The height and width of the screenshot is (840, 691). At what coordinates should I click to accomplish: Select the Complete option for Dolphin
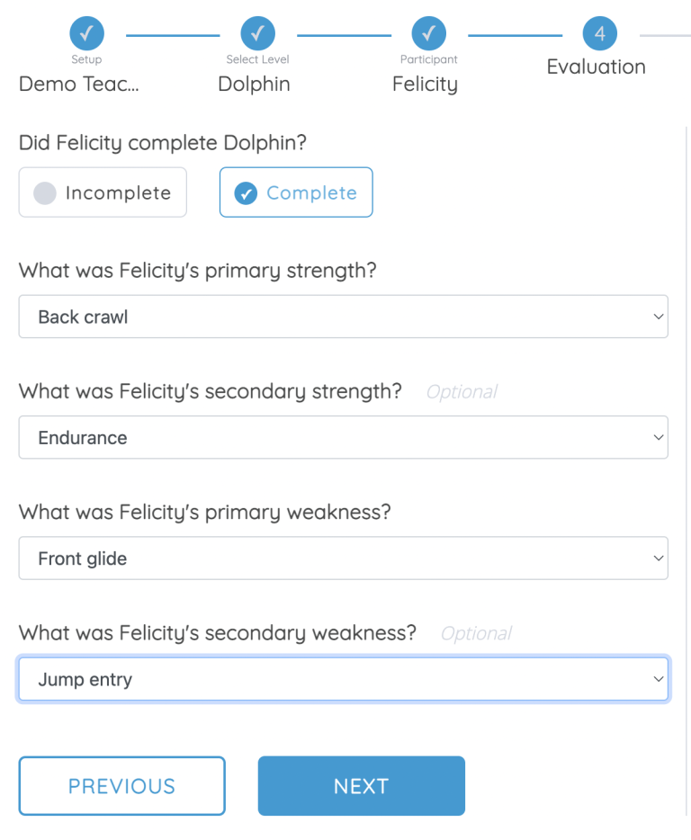point(295,192)
